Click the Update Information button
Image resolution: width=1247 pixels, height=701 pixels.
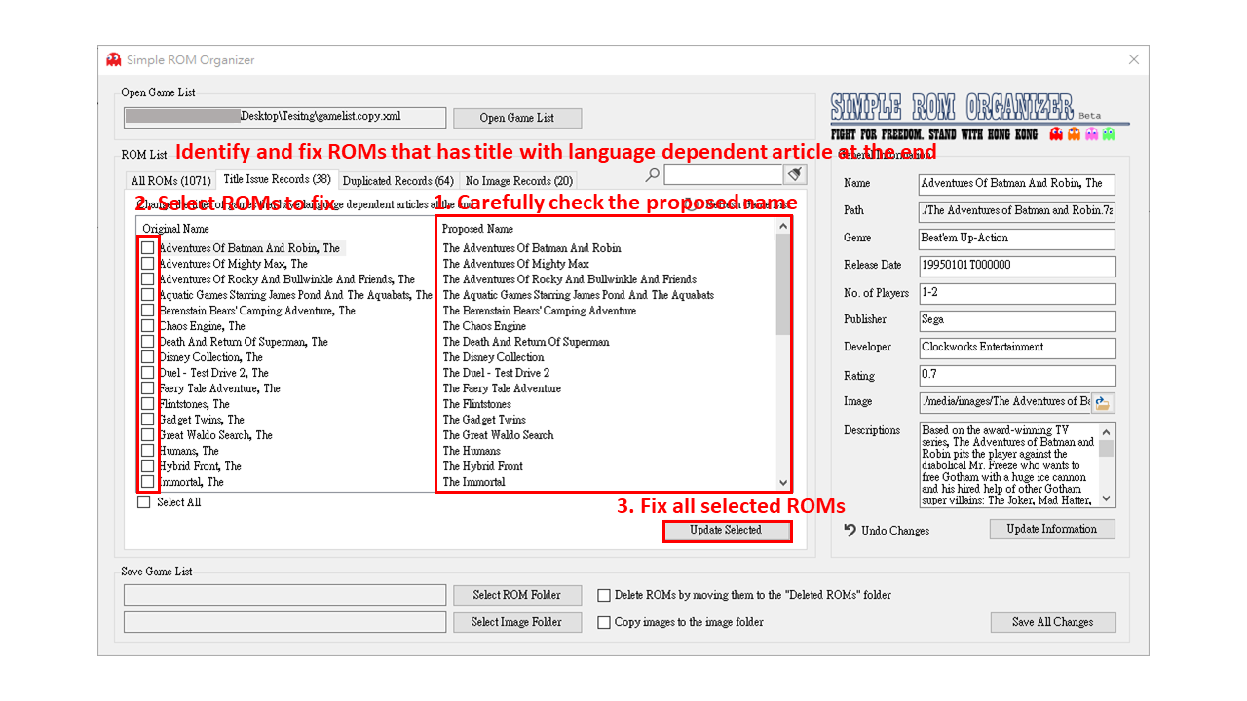pos(1052,529)
